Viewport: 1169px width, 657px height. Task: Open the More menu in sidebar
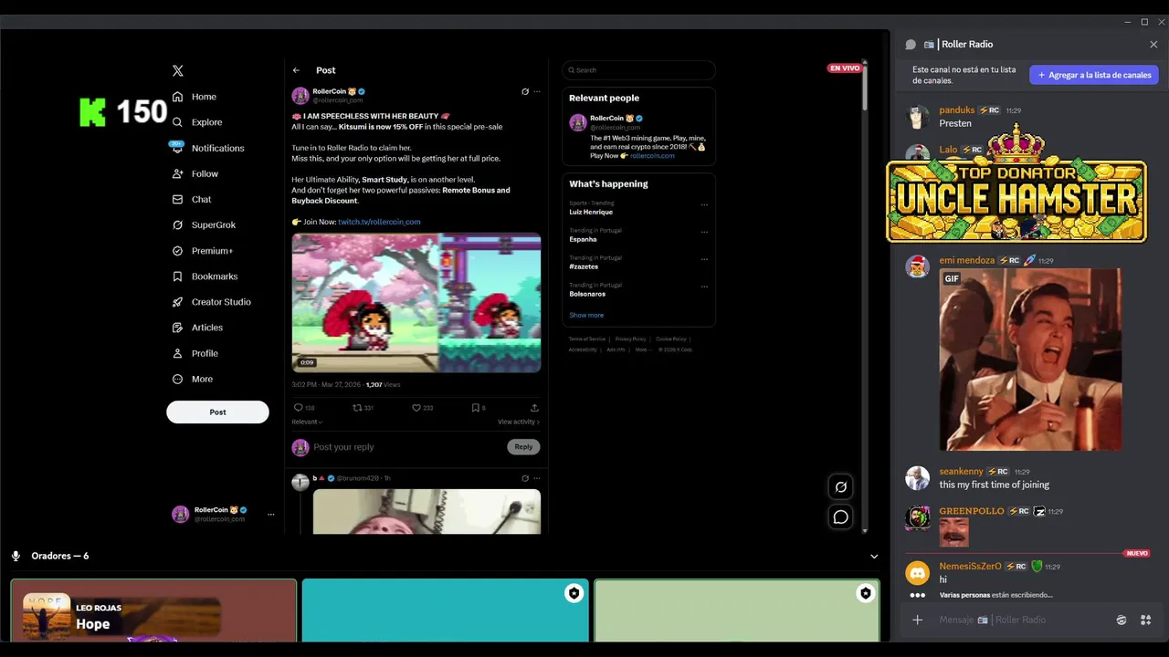[x=193, y=379]
